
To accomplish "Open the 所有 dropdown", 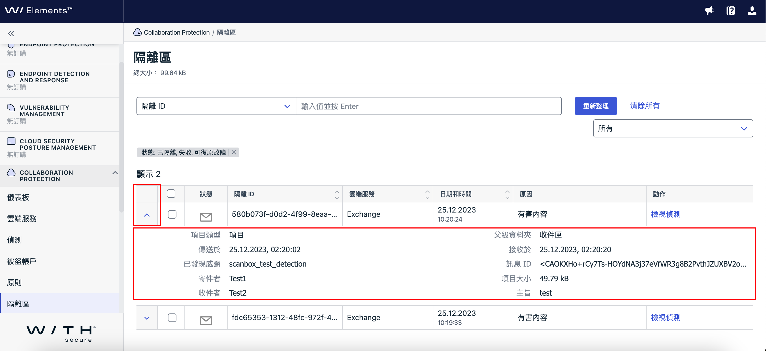I will tap(673, 128).
